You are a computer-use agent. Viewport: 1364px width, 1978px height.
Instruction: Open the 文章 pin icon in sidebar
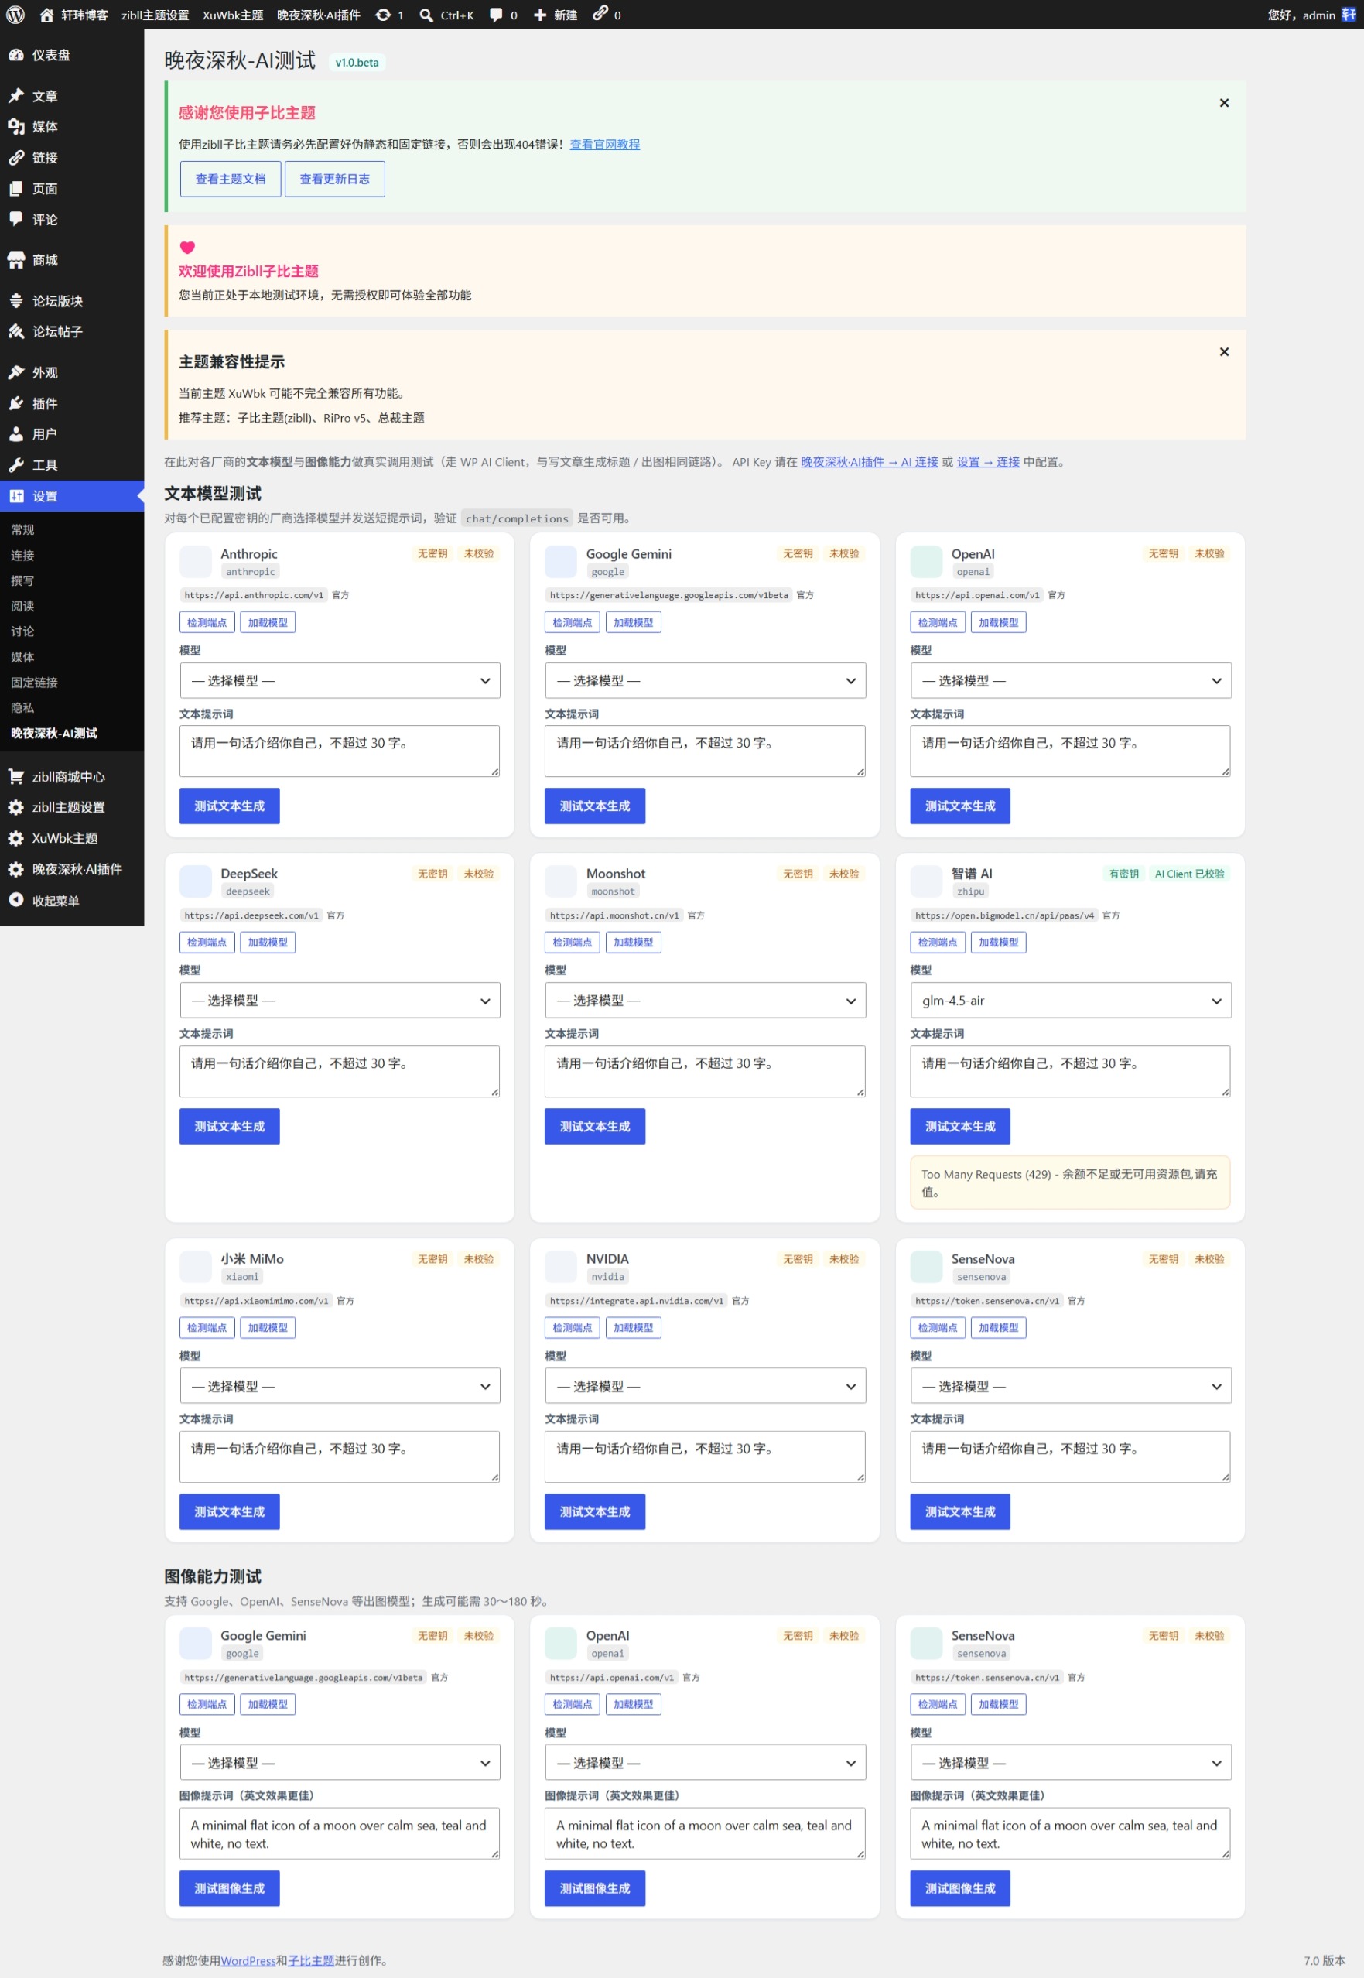point(16,96)
